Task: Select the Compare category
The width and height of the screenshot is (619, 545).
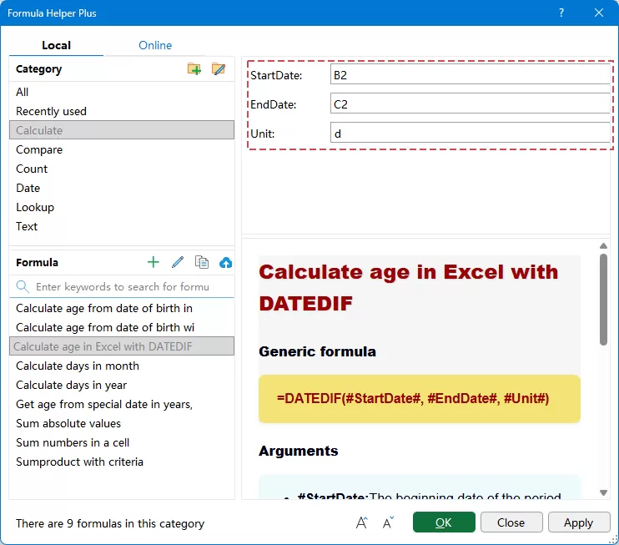Action: point(122,149)
